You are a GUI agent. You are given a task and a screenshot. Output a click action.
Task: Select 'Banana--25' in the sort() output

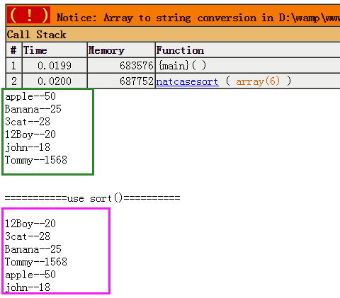(x=33, y=249)
